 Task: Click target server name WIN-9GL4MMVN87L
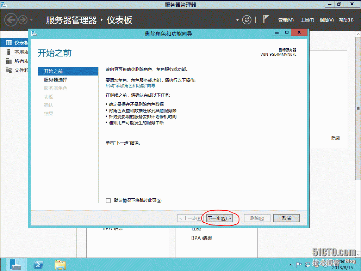278,54
